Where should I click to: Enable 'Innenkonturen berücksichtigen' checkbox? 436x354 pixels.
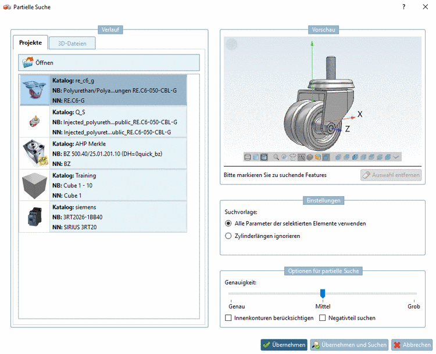tap(228, 317)
